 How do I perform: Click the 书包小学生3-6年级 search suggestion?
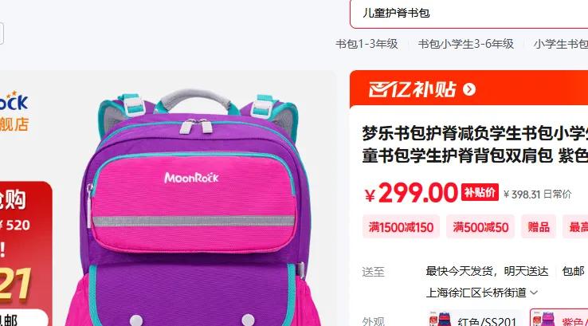click(466, 44)
